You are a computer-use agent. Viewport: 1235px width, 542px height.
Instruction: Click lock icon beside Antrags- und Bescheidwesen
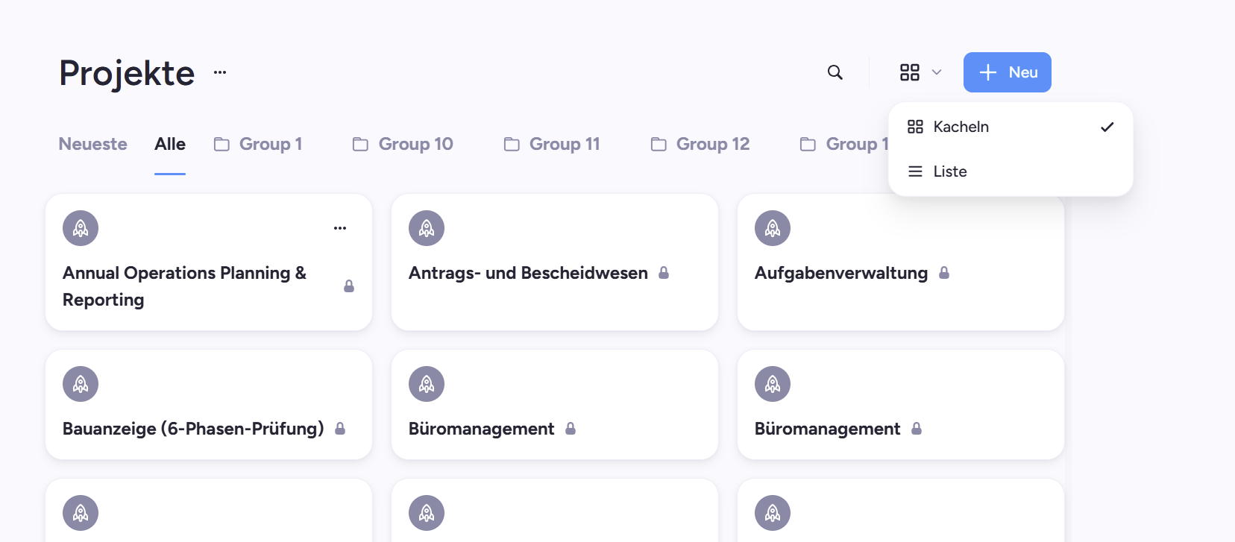[x=664, y=273]
